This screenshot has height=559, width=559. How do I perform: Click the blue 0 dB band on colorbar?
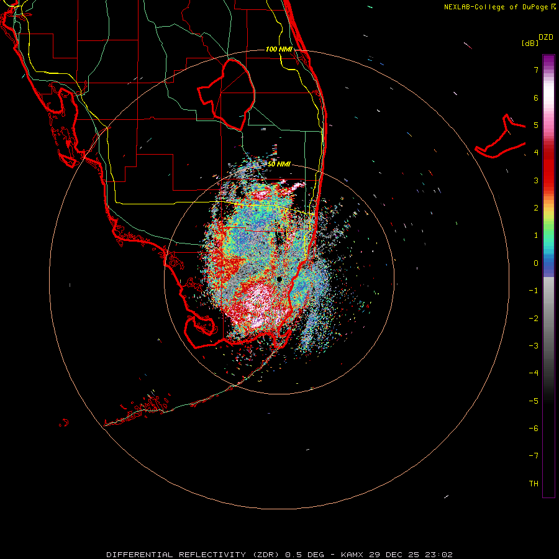tap(548, 265)
